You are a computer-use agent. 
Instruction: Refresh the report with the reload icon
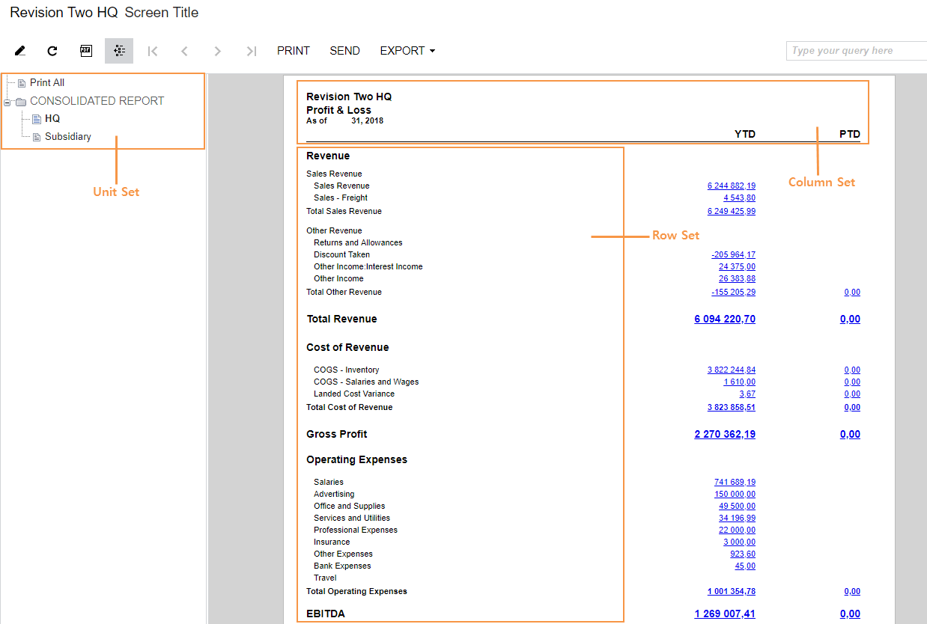pyautogui.click(x=52, y=51)
